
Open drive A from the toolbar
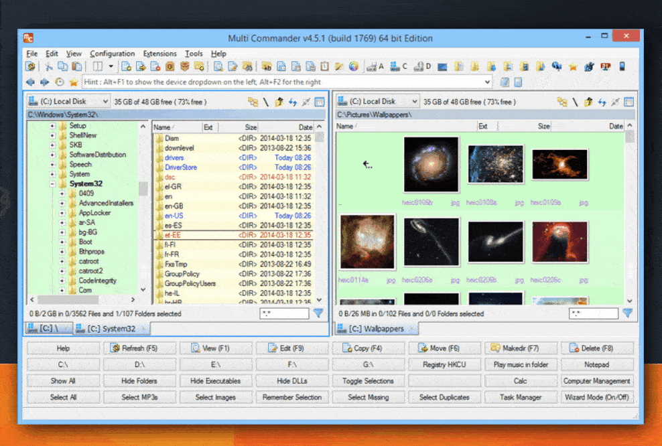(x=375, y=66)
